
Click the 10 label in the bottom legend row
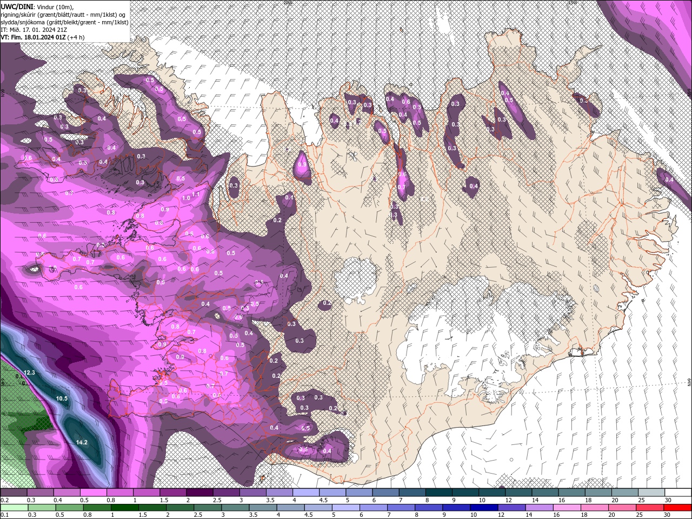474,515
